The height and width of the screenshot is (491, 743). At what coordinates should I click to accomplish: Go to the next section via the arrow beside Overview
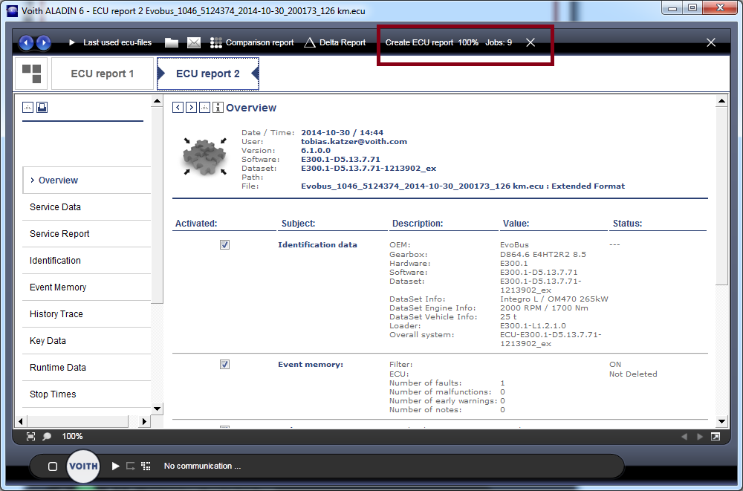pos(191,108)
